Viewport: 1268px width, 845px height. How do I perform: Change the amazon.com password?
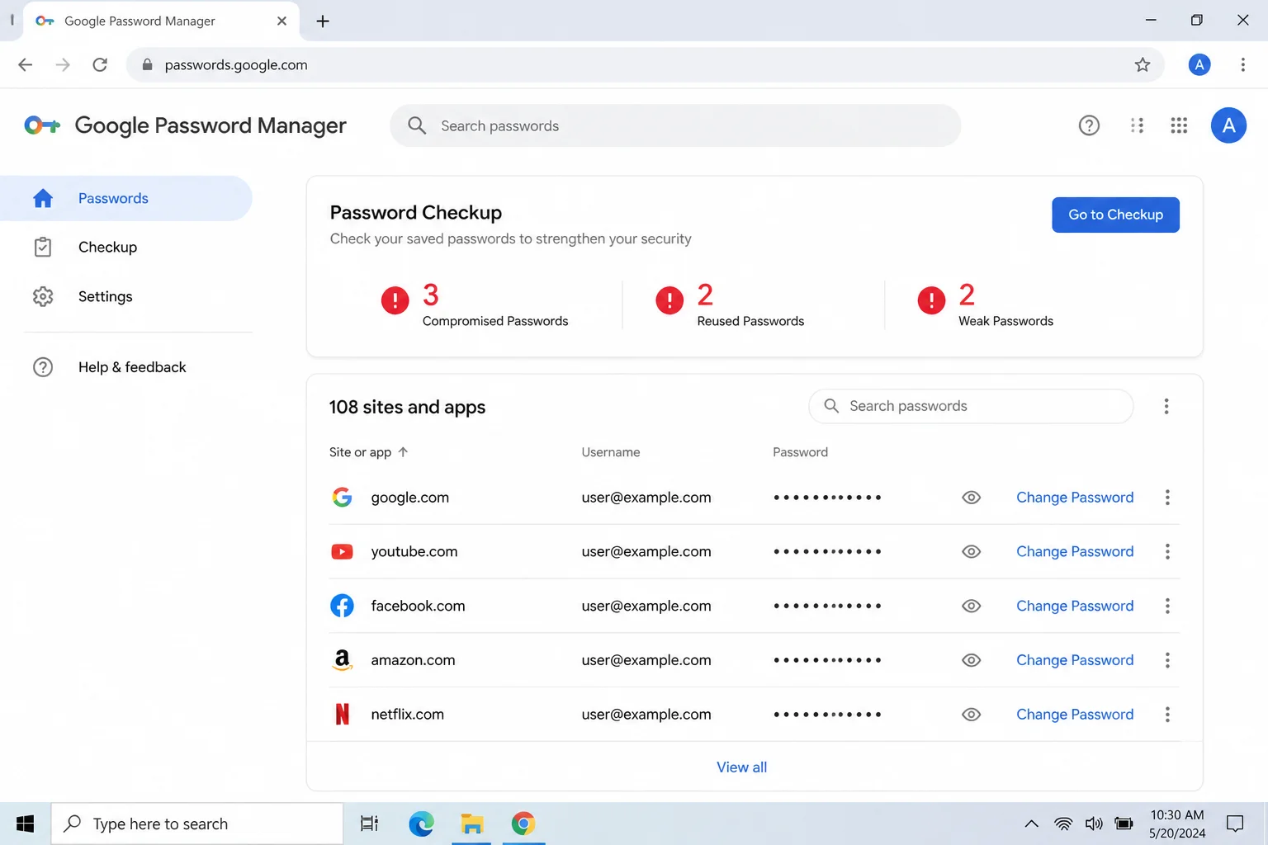click(x=1075, y=660)
